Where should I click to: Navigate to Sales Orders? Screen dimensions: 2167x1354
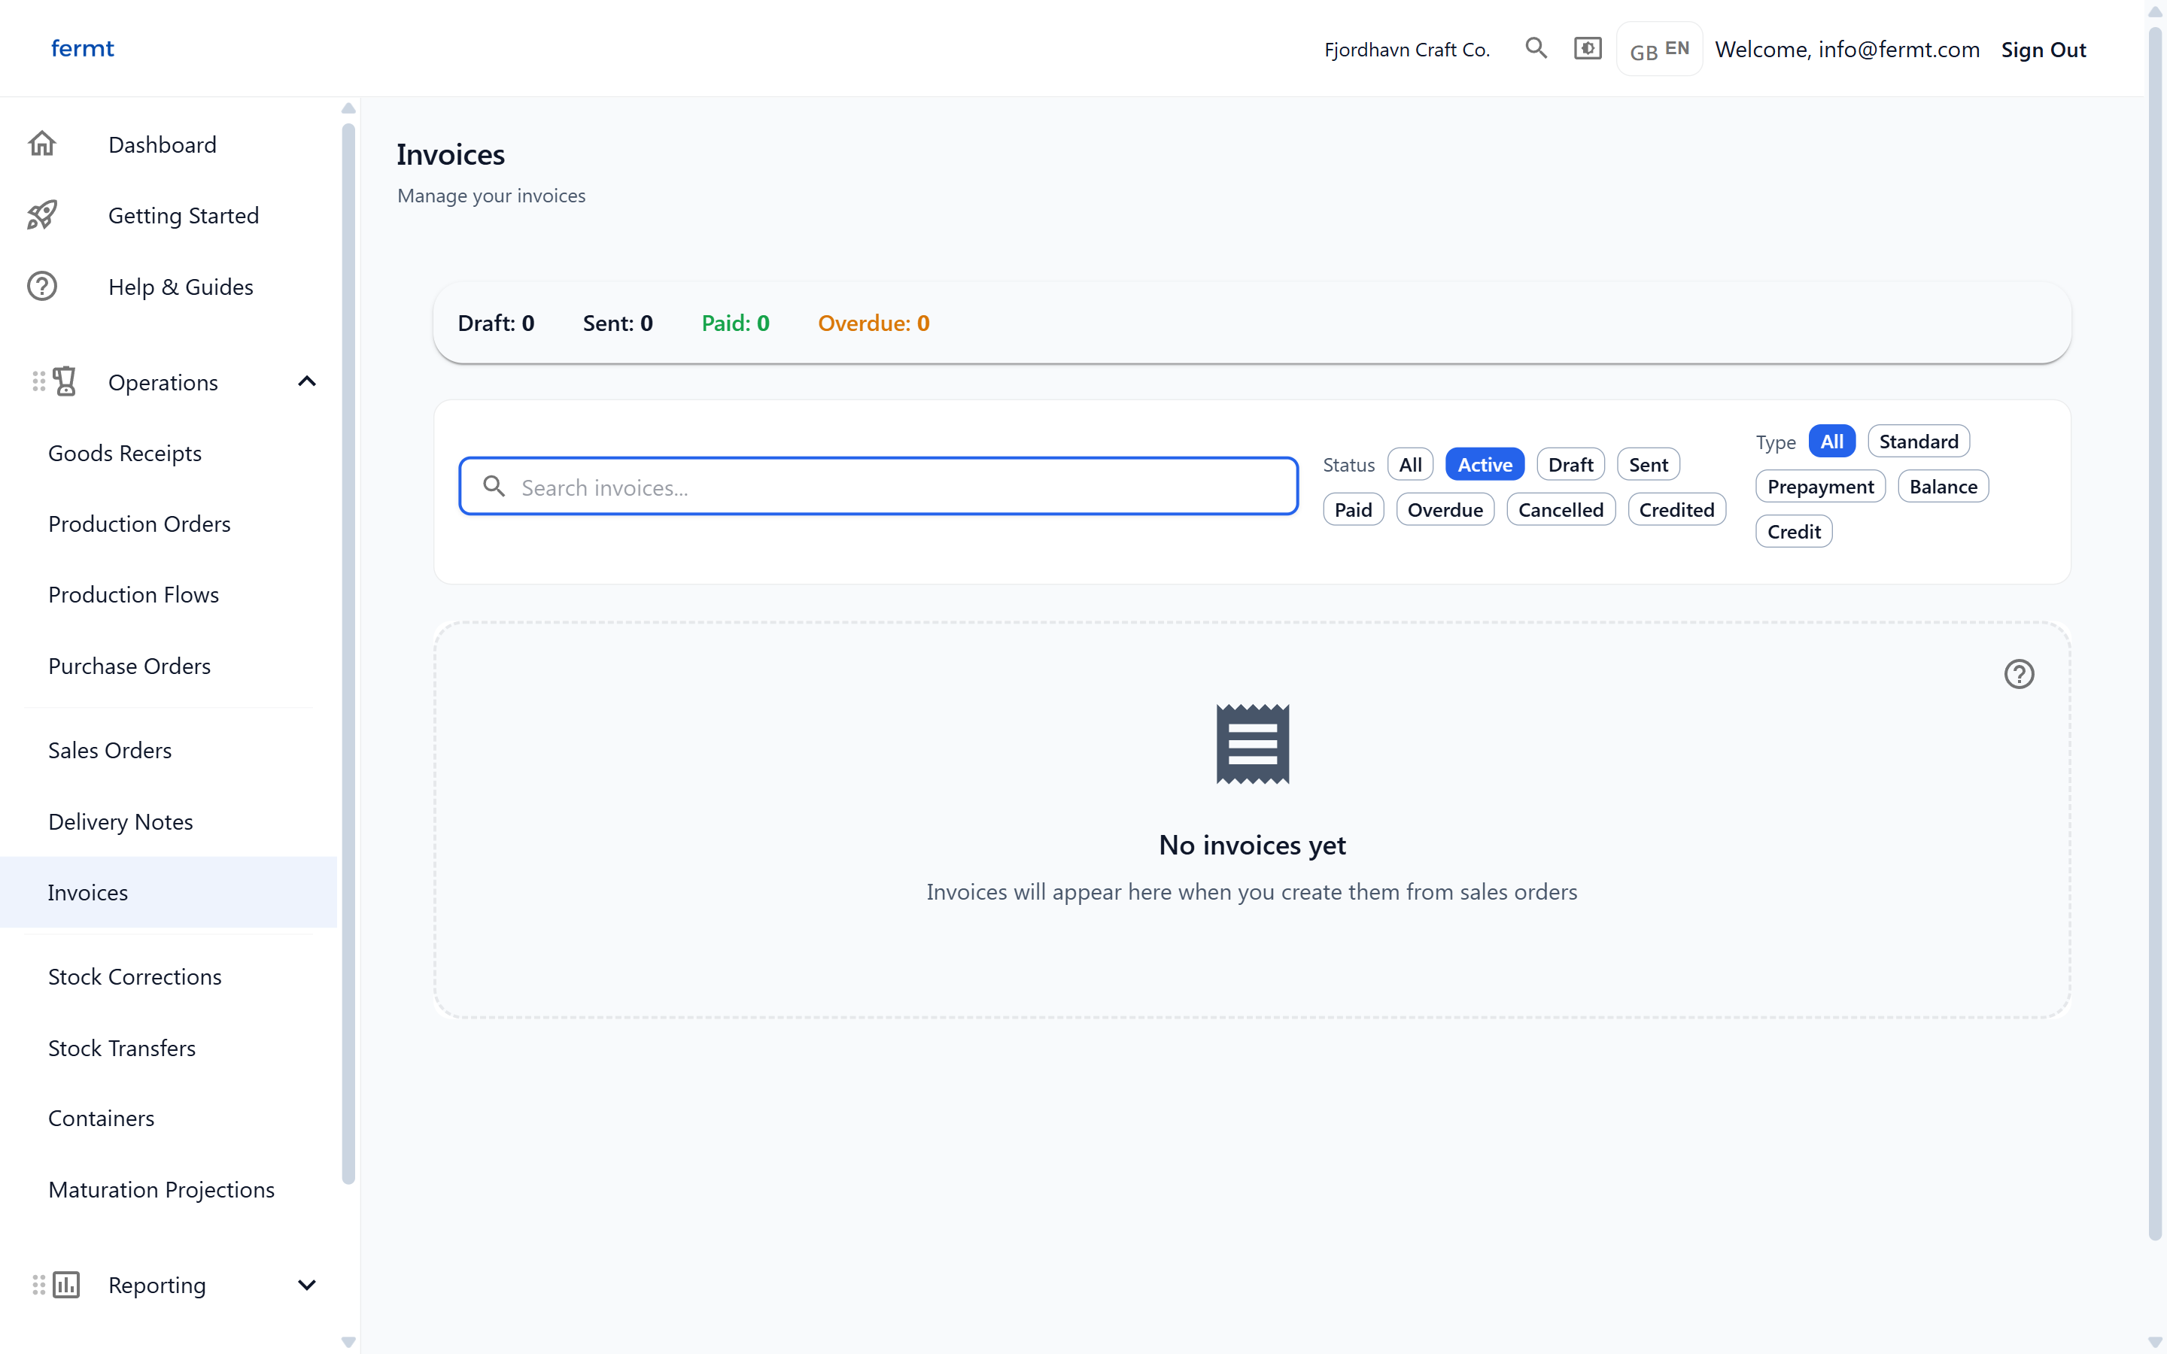pos(169,751)
